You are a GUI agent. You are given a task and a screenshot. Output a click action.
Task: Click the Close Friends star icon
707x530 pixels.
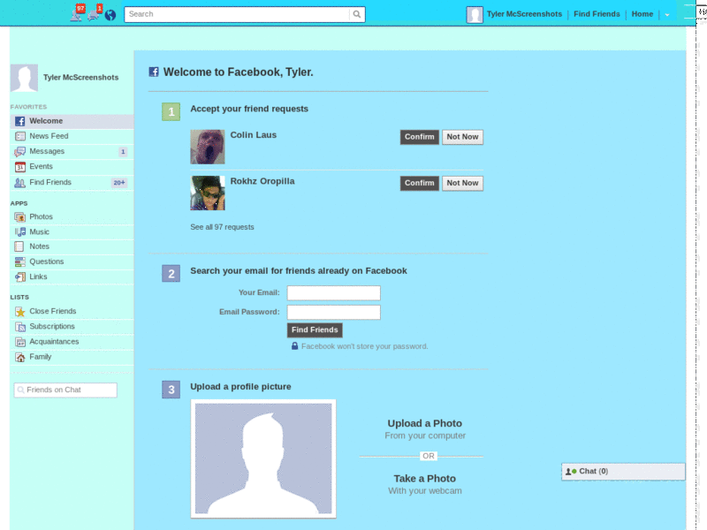pos(19,312)
